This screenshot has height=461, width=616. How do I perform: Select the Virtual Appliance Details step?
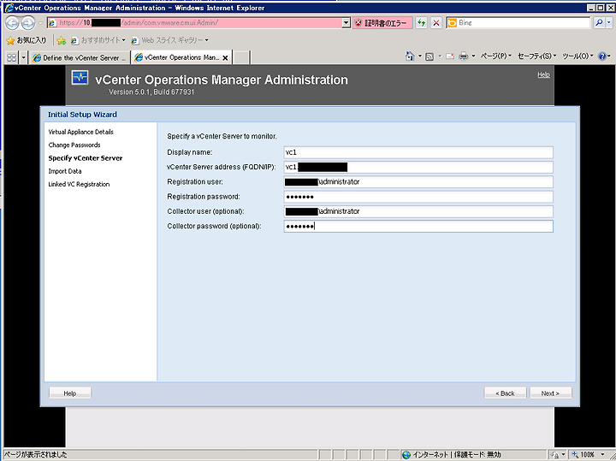[80, 132]
